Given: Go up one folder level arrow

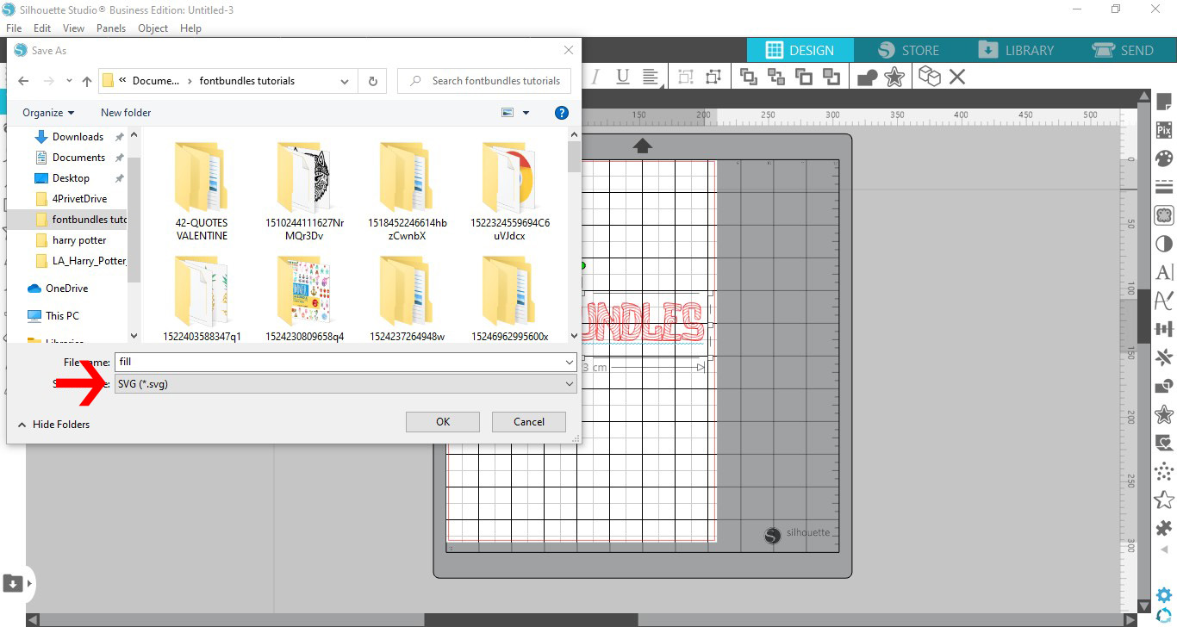Looking at the screenshot, I should pyautogui.click(x=87, y=81).
